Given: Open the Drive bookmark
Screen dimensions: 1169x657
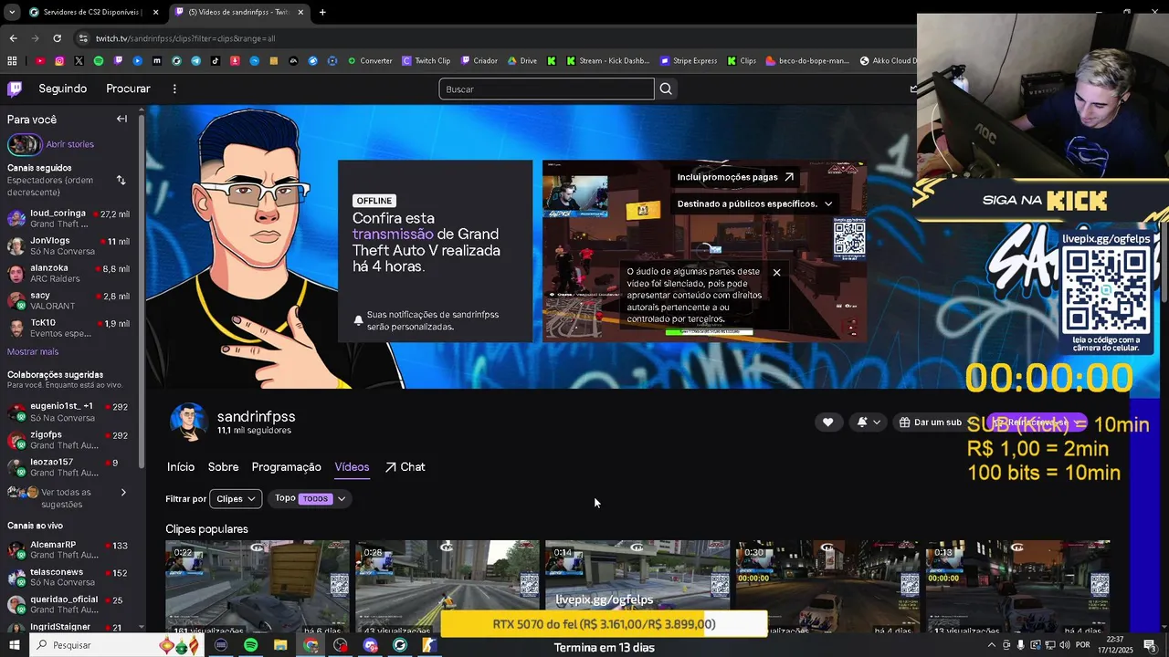Looking at the screenshot, I should click(522, 61).
